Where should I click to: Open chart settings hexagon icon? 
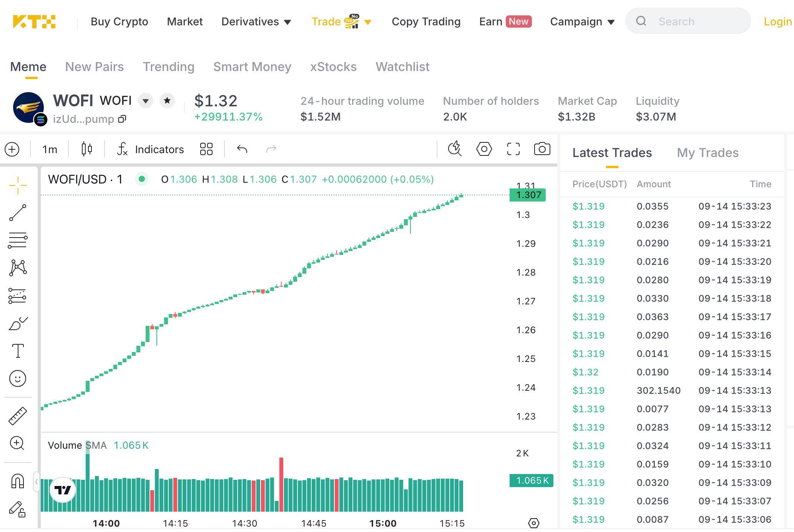click(x=484, y=149)
